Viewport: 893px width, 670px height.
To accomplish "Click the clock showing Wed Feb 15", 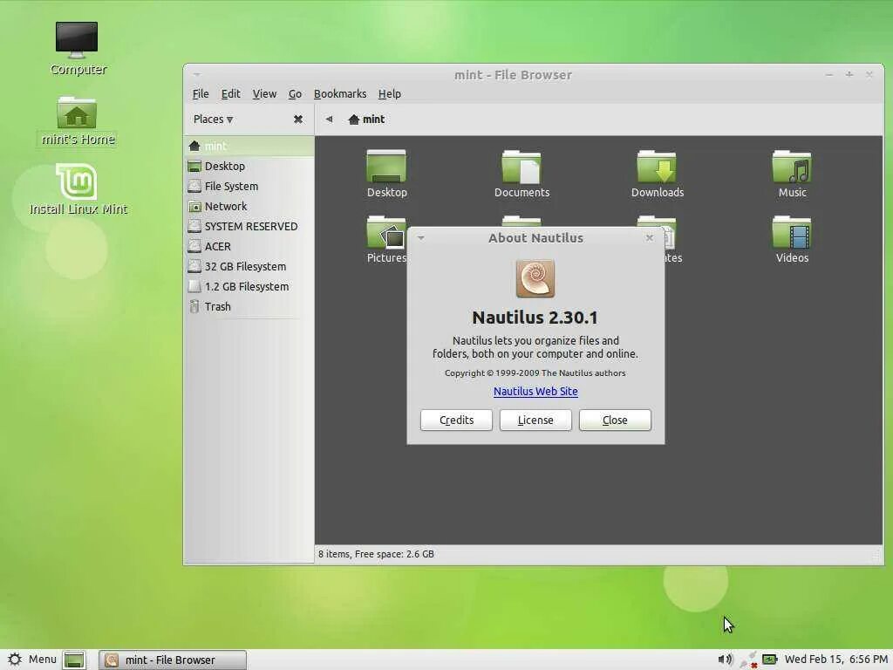I will click(x=836, y=660).
